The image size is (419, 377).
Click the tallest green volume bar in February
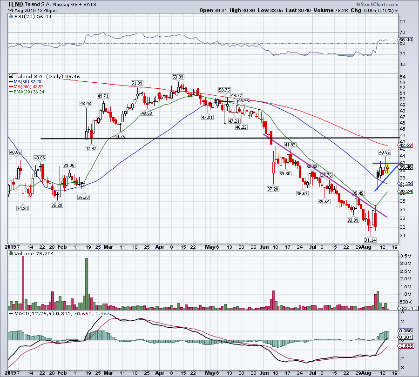[86, 284]
